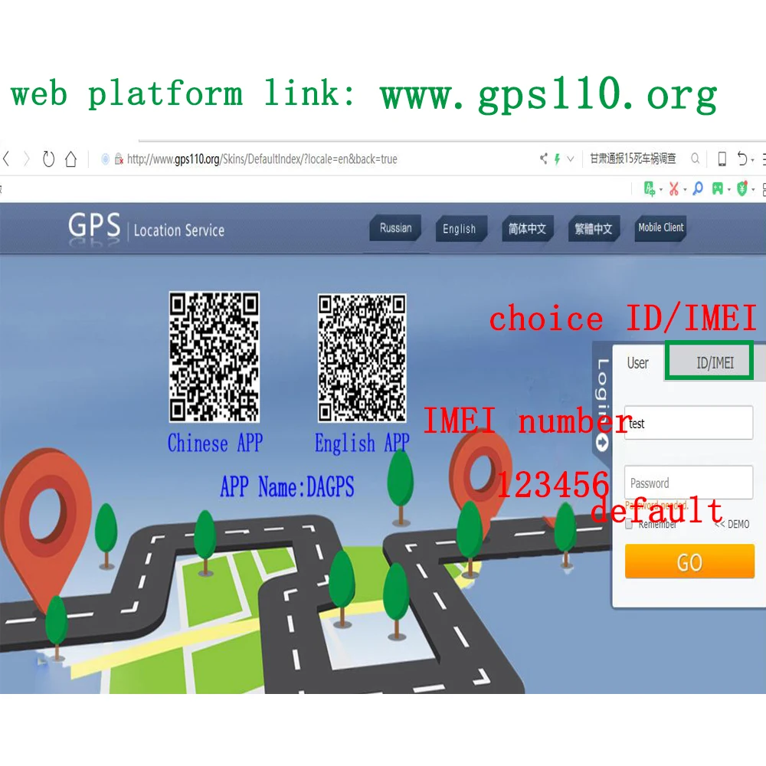The height and width of the screenshot is (766, 766).
Task: Click the site security lock icon
Action: [x=119, y=159]
